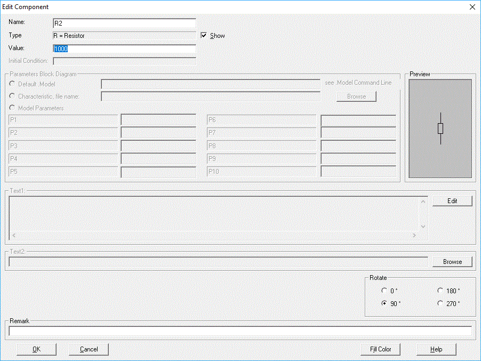Click the P4 parameter value field

(158, 158)
